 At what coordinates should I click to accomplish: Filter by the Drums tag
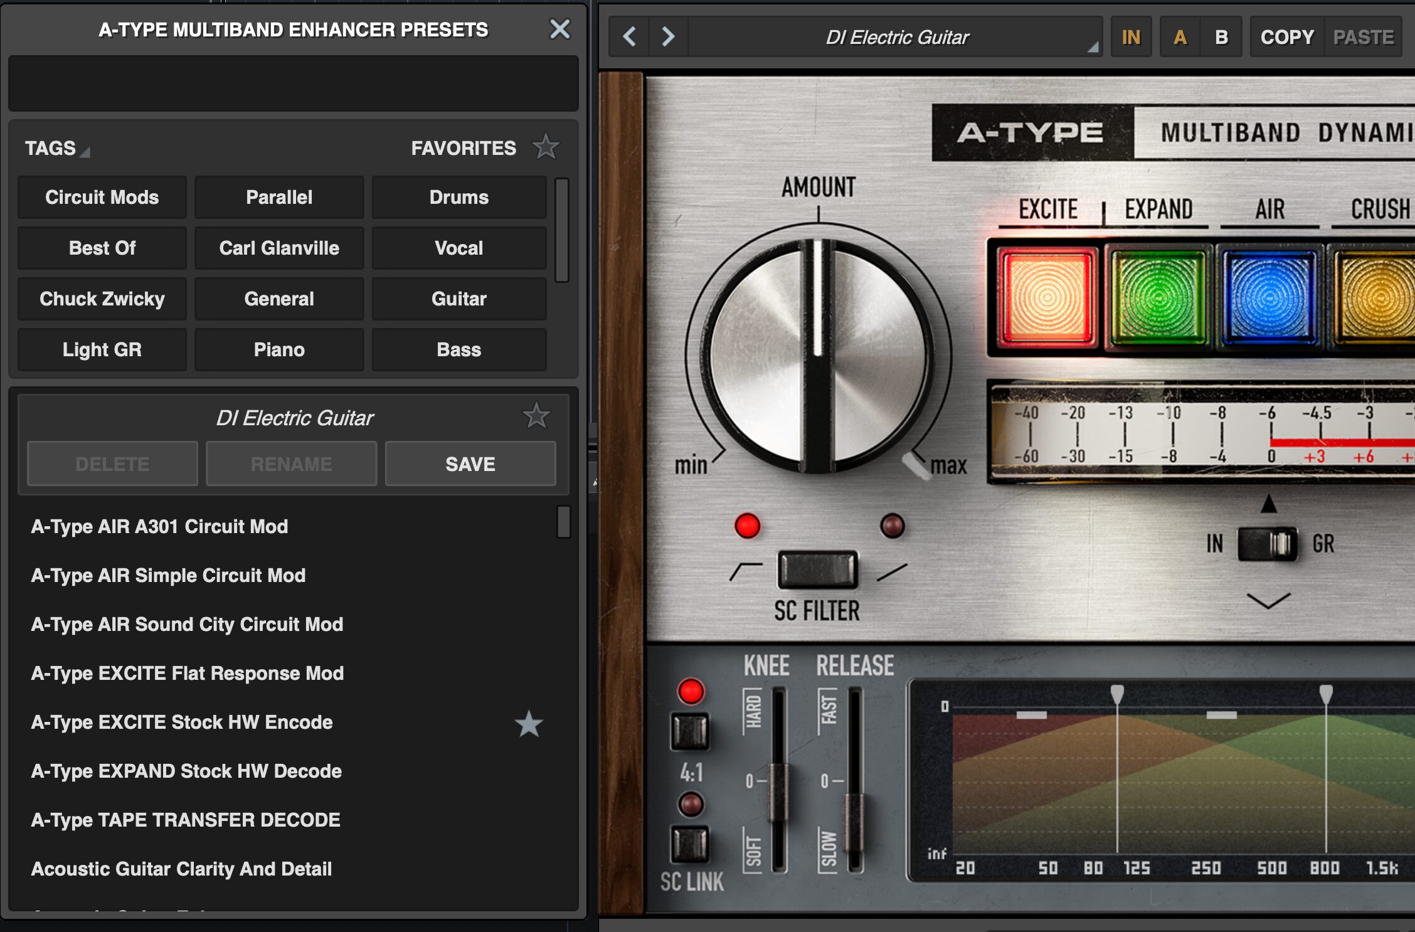[459, 197]
